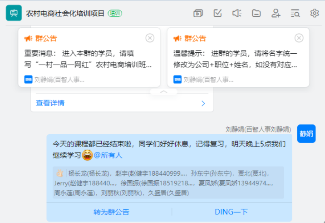Click the DING一下 button
325x223 pixels.
[231, 212]
